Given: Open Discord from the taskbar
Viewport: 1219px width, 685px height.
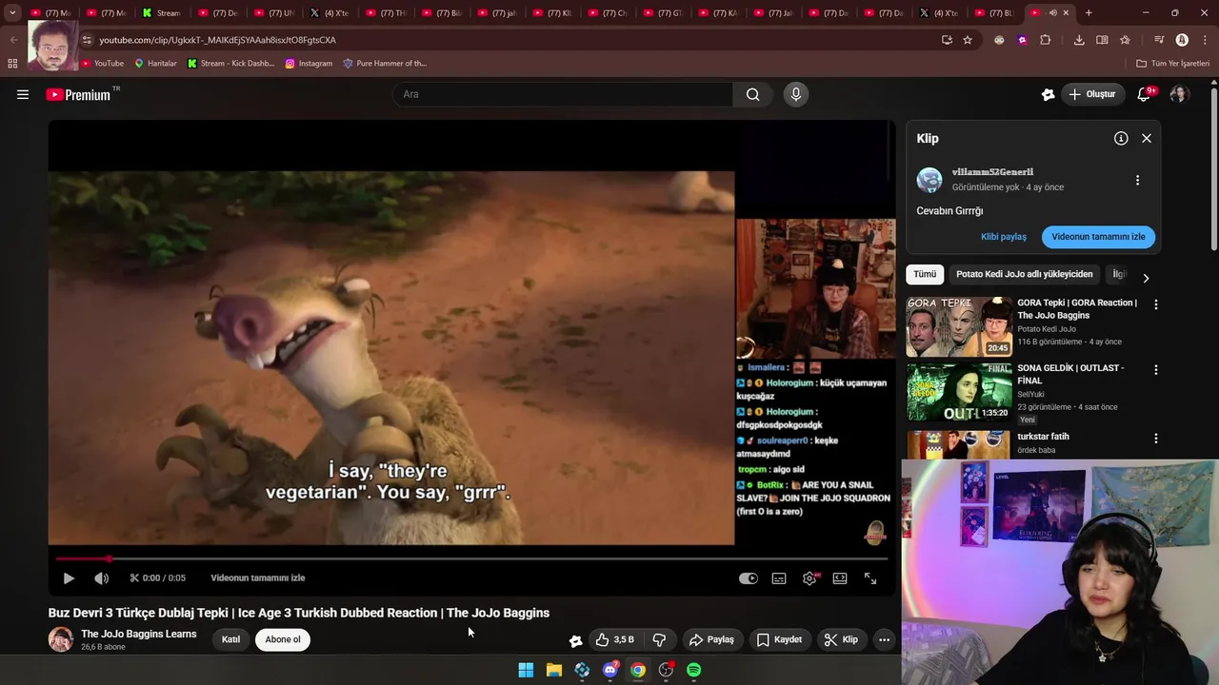Looking at the screenshot, I should (610, 670).
